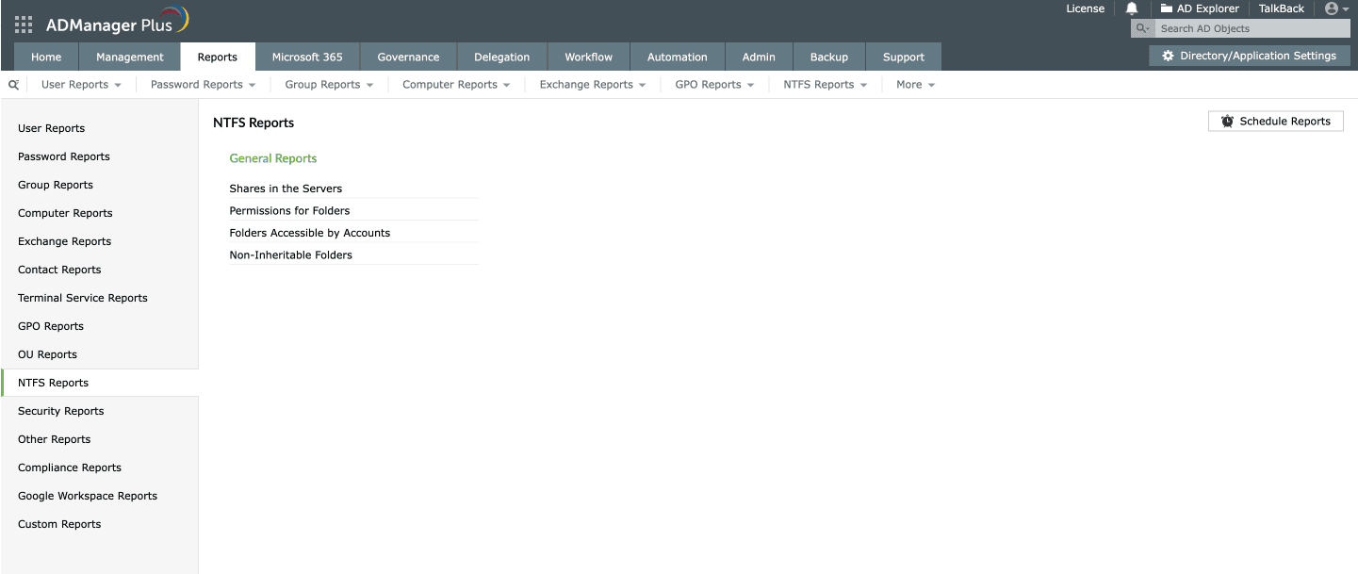Open AD Explorer from the top bar
The image size is (1358, 574).
pos(1199,8)
